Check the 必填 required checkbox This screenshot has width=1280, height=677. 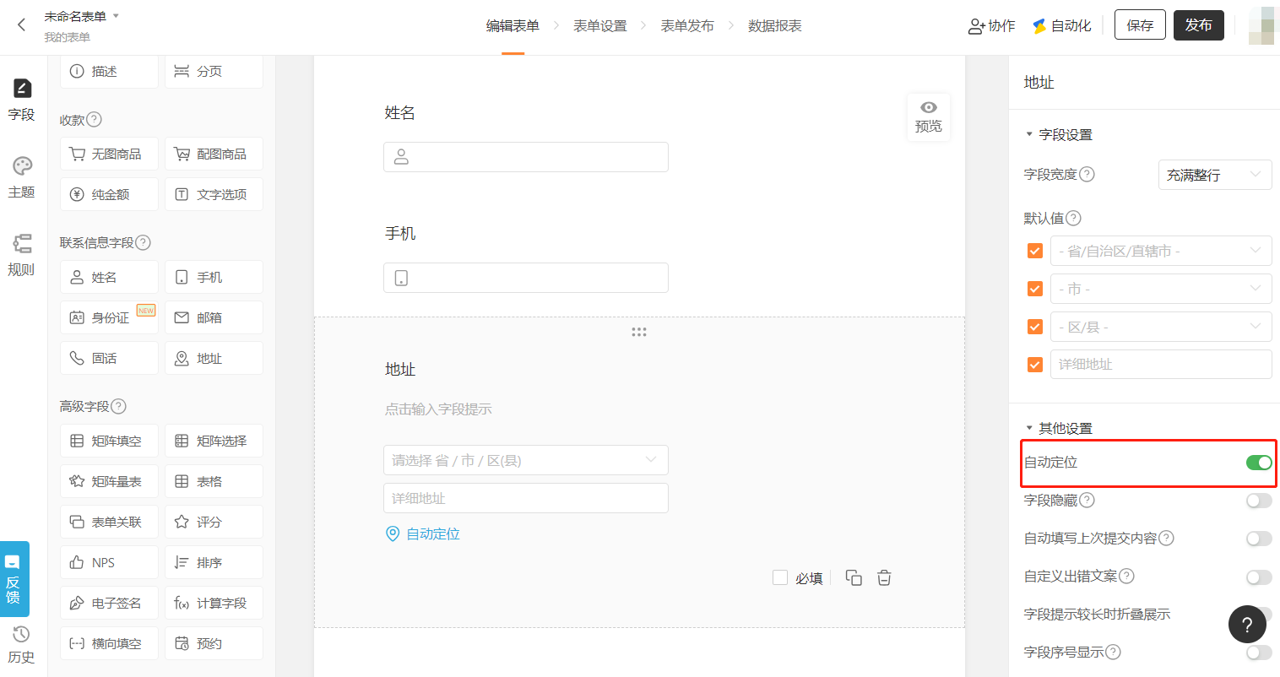780,577
